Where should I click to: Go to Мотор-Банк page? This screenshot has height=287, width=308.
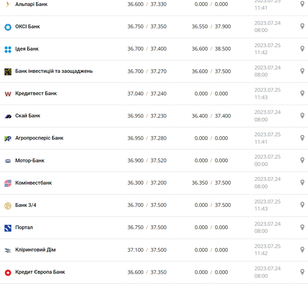30,160
